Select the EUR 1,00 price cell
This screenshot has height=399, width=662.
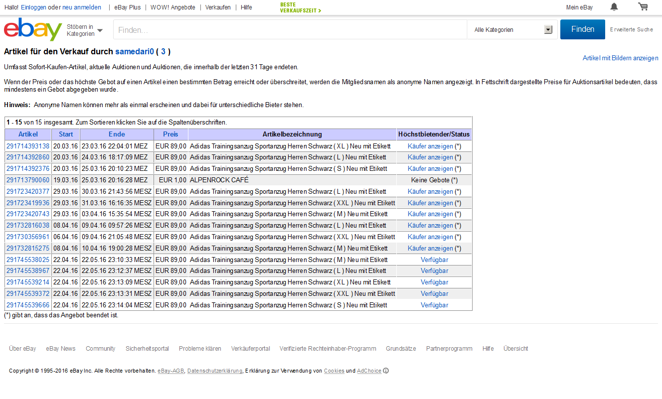[x=170, y=180]
